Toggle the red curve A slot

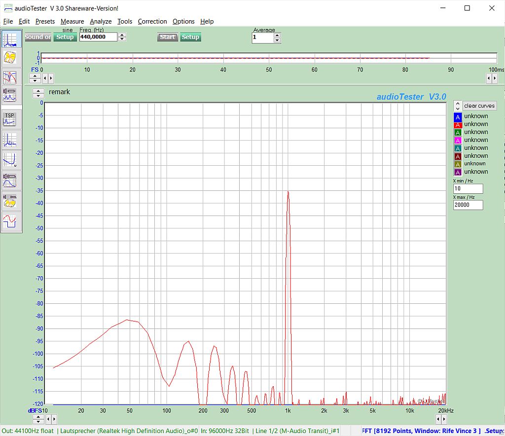pyautogui.click(x=458, y=125)
